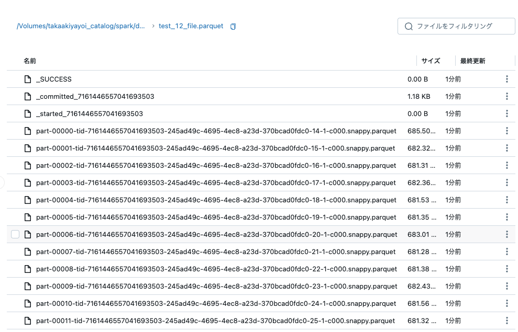This screenshot has width=518, height=332.
Task: Copy the volume path with copy icon
Action: [x=233, y=26]
